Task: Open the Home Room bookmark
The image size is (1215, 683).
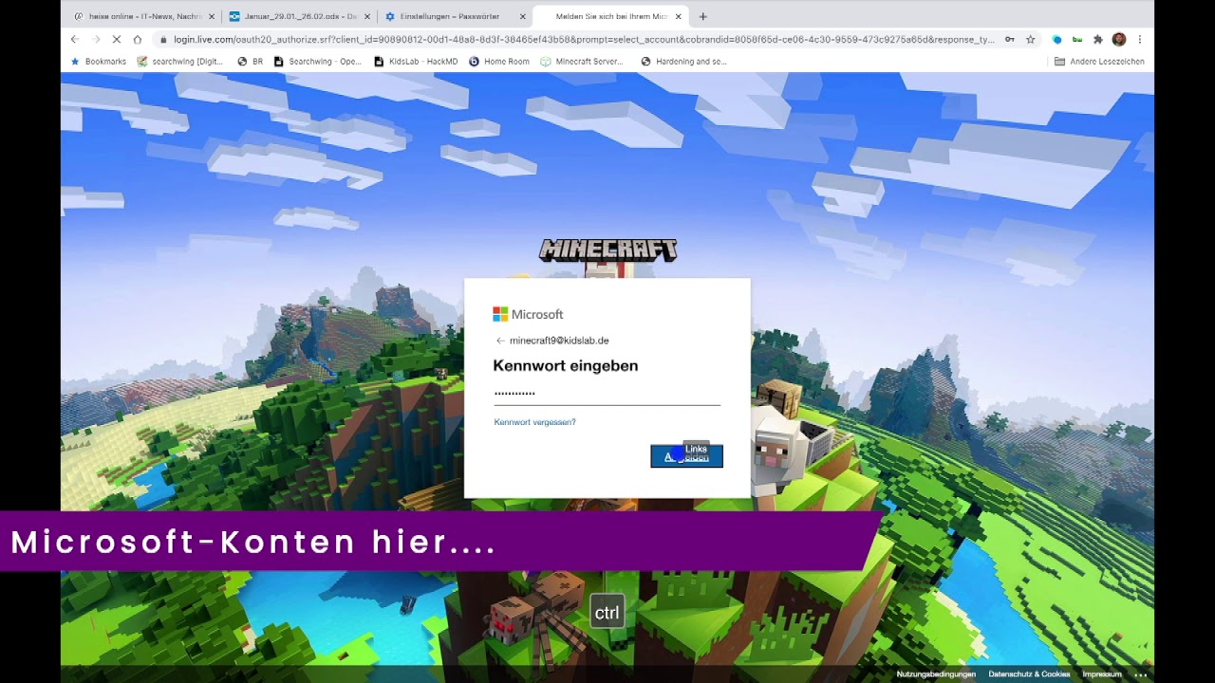Action: (x=499, y=62)
